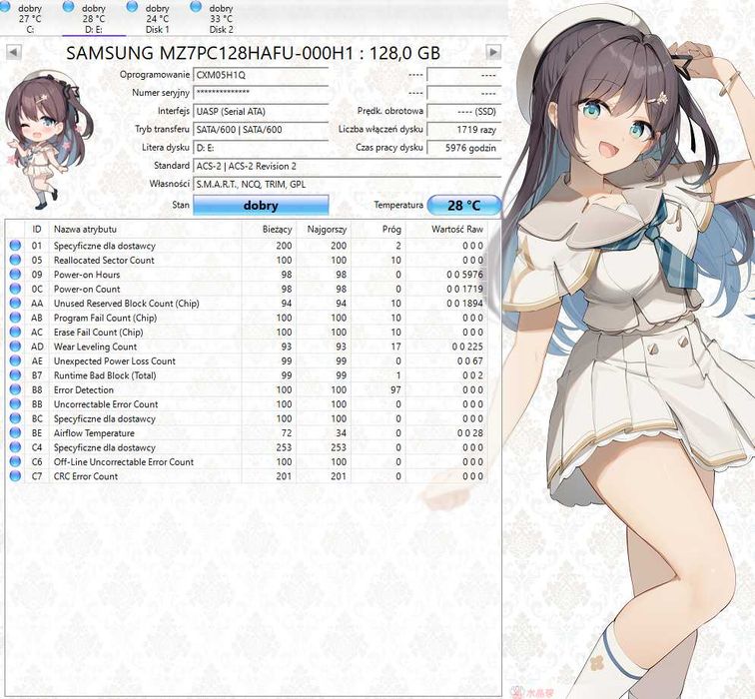Click raw value '0 0 5976' of Power-on Hours
Image resolution: width=755 pixels, height=699 pixels.
click(x=464, y=275)
